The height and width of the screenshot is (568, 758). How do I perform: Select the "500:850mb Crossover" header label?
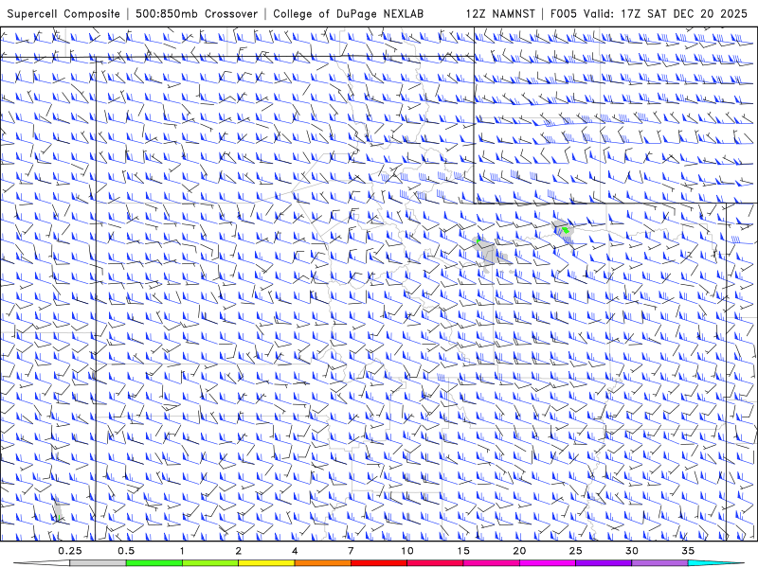197,13
